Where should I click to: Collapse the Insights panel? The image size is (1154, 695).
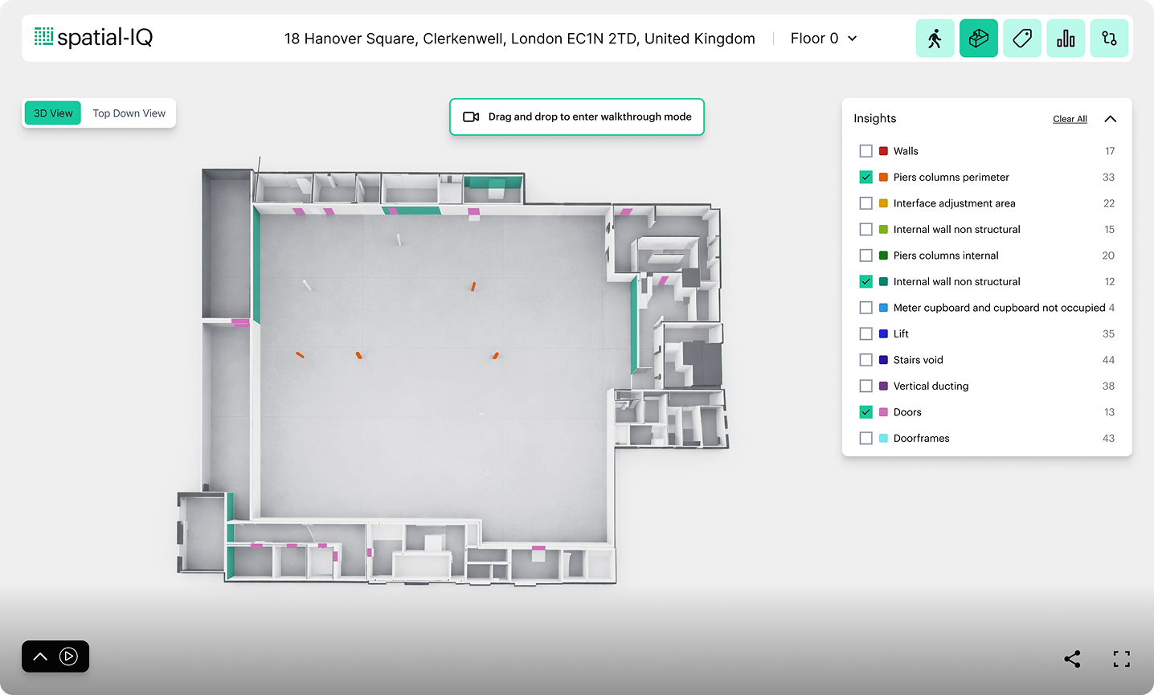point(1110,119)
